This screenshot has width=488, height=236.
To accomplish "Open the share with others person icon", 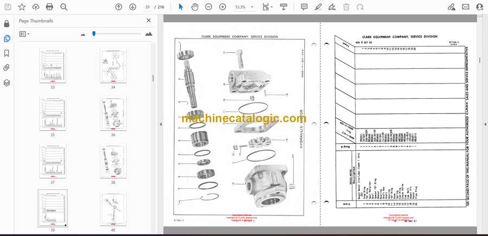I will click(x=480, y=7).
